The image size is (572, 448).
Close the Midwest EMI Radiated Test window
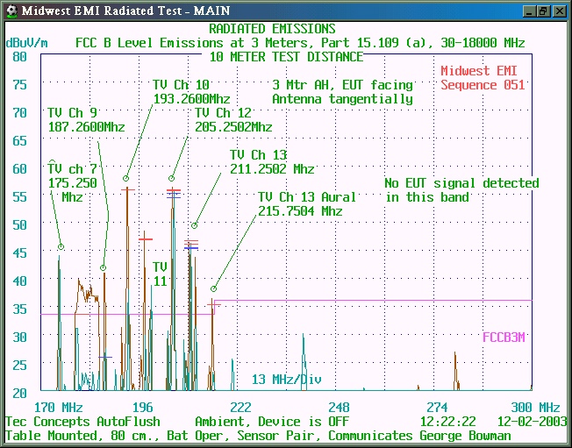click(x=558, y=11)
